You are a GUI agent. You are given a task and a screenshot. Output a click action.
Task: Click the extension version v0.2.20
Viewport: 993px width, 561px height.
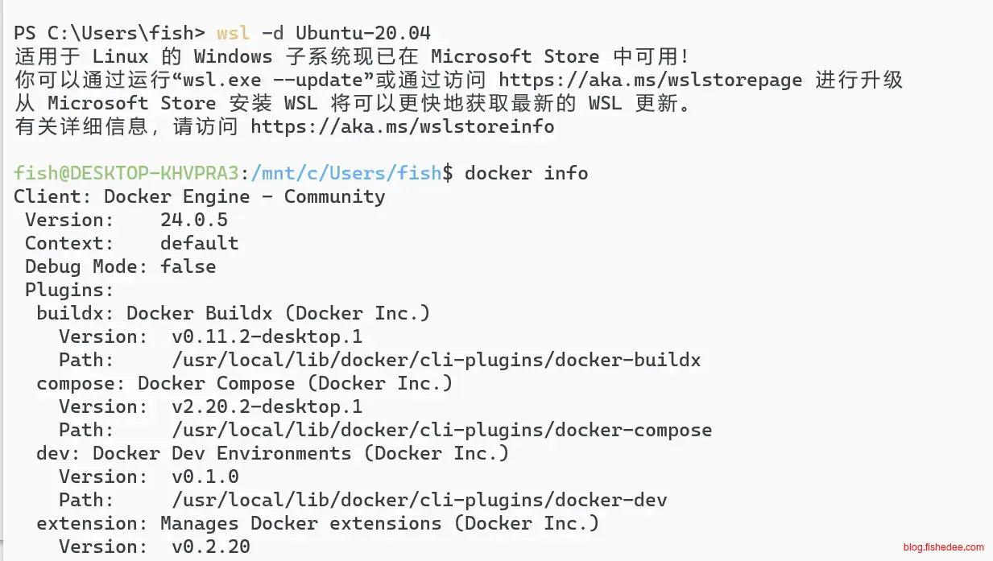click(x=210, y=547)
